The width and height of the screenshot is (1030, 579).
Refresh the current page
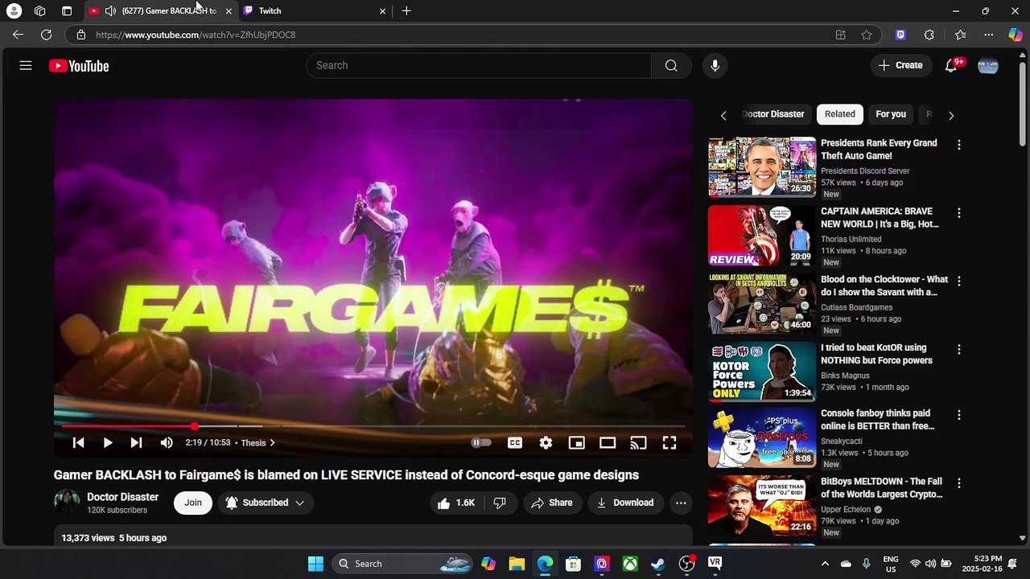pyautogui.click(x=46, y=35)
